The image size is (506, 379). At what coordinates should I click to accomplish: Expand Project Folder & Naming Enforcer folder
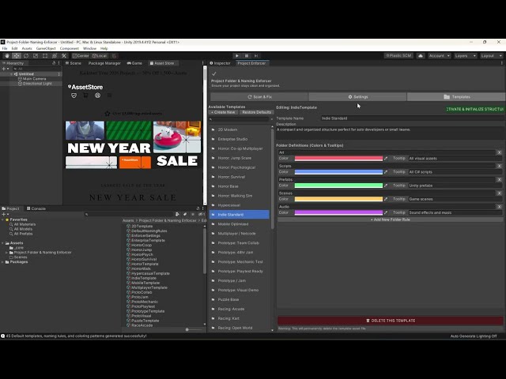pos(7,253)
